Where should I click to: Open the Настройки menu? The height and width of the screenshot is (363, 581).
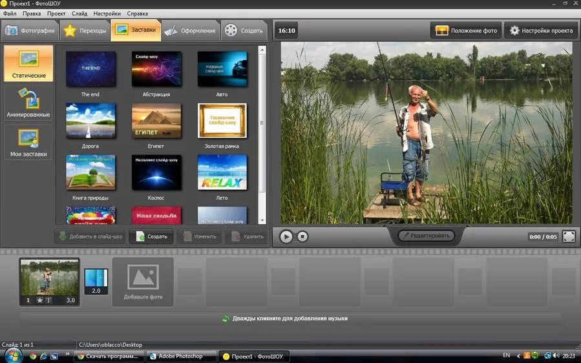point(107,14)
